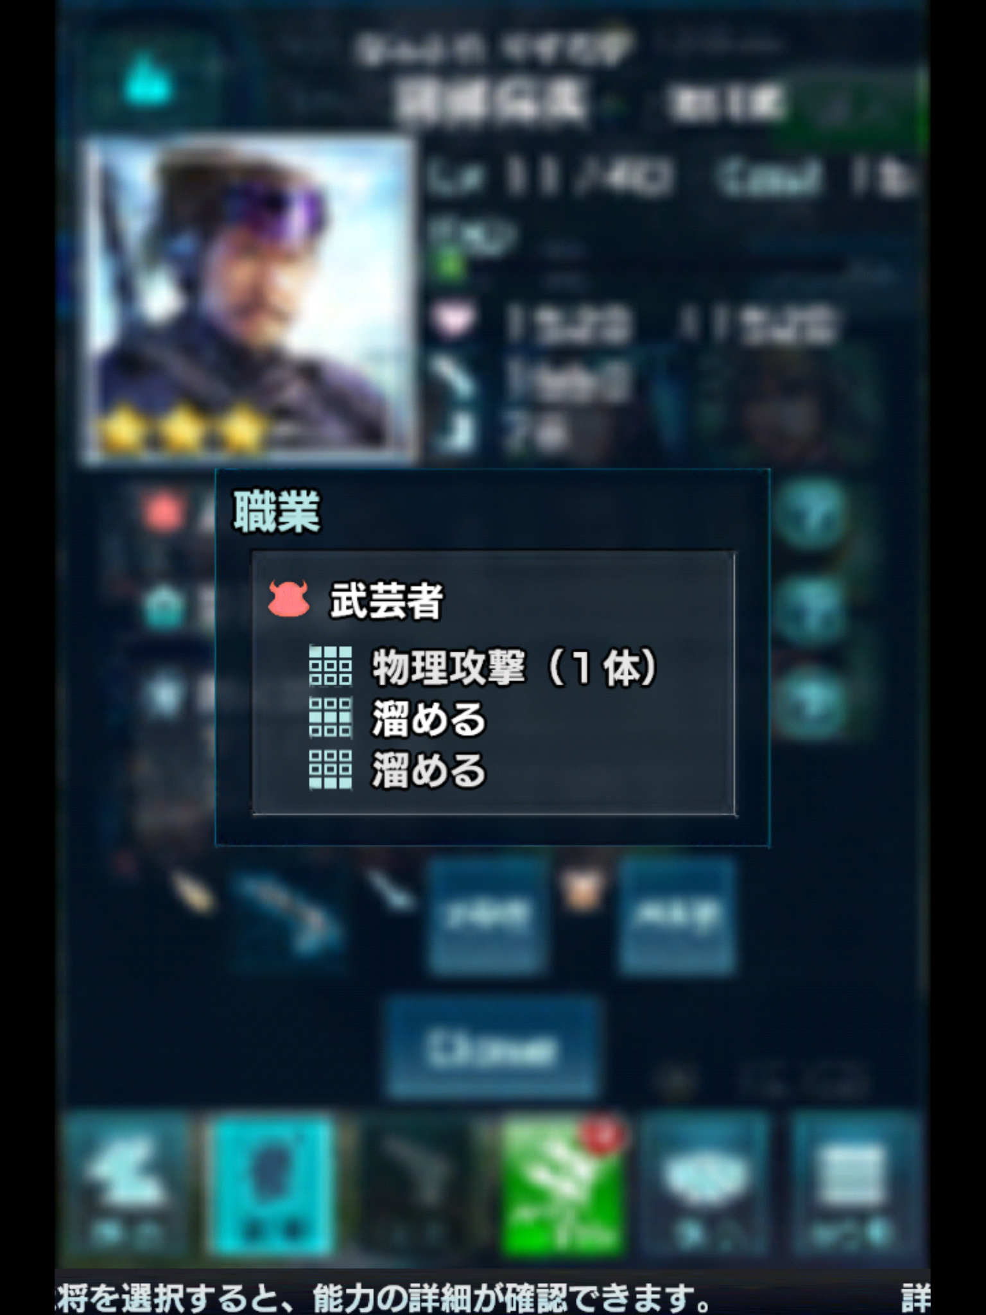Tap the cloud-shaped icon in bottom bar
The image size is (986, 1315).
[707, 1186]
